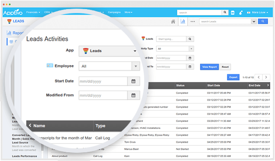Click the Name column header
The image size is (275, 161).
(39, 126)
